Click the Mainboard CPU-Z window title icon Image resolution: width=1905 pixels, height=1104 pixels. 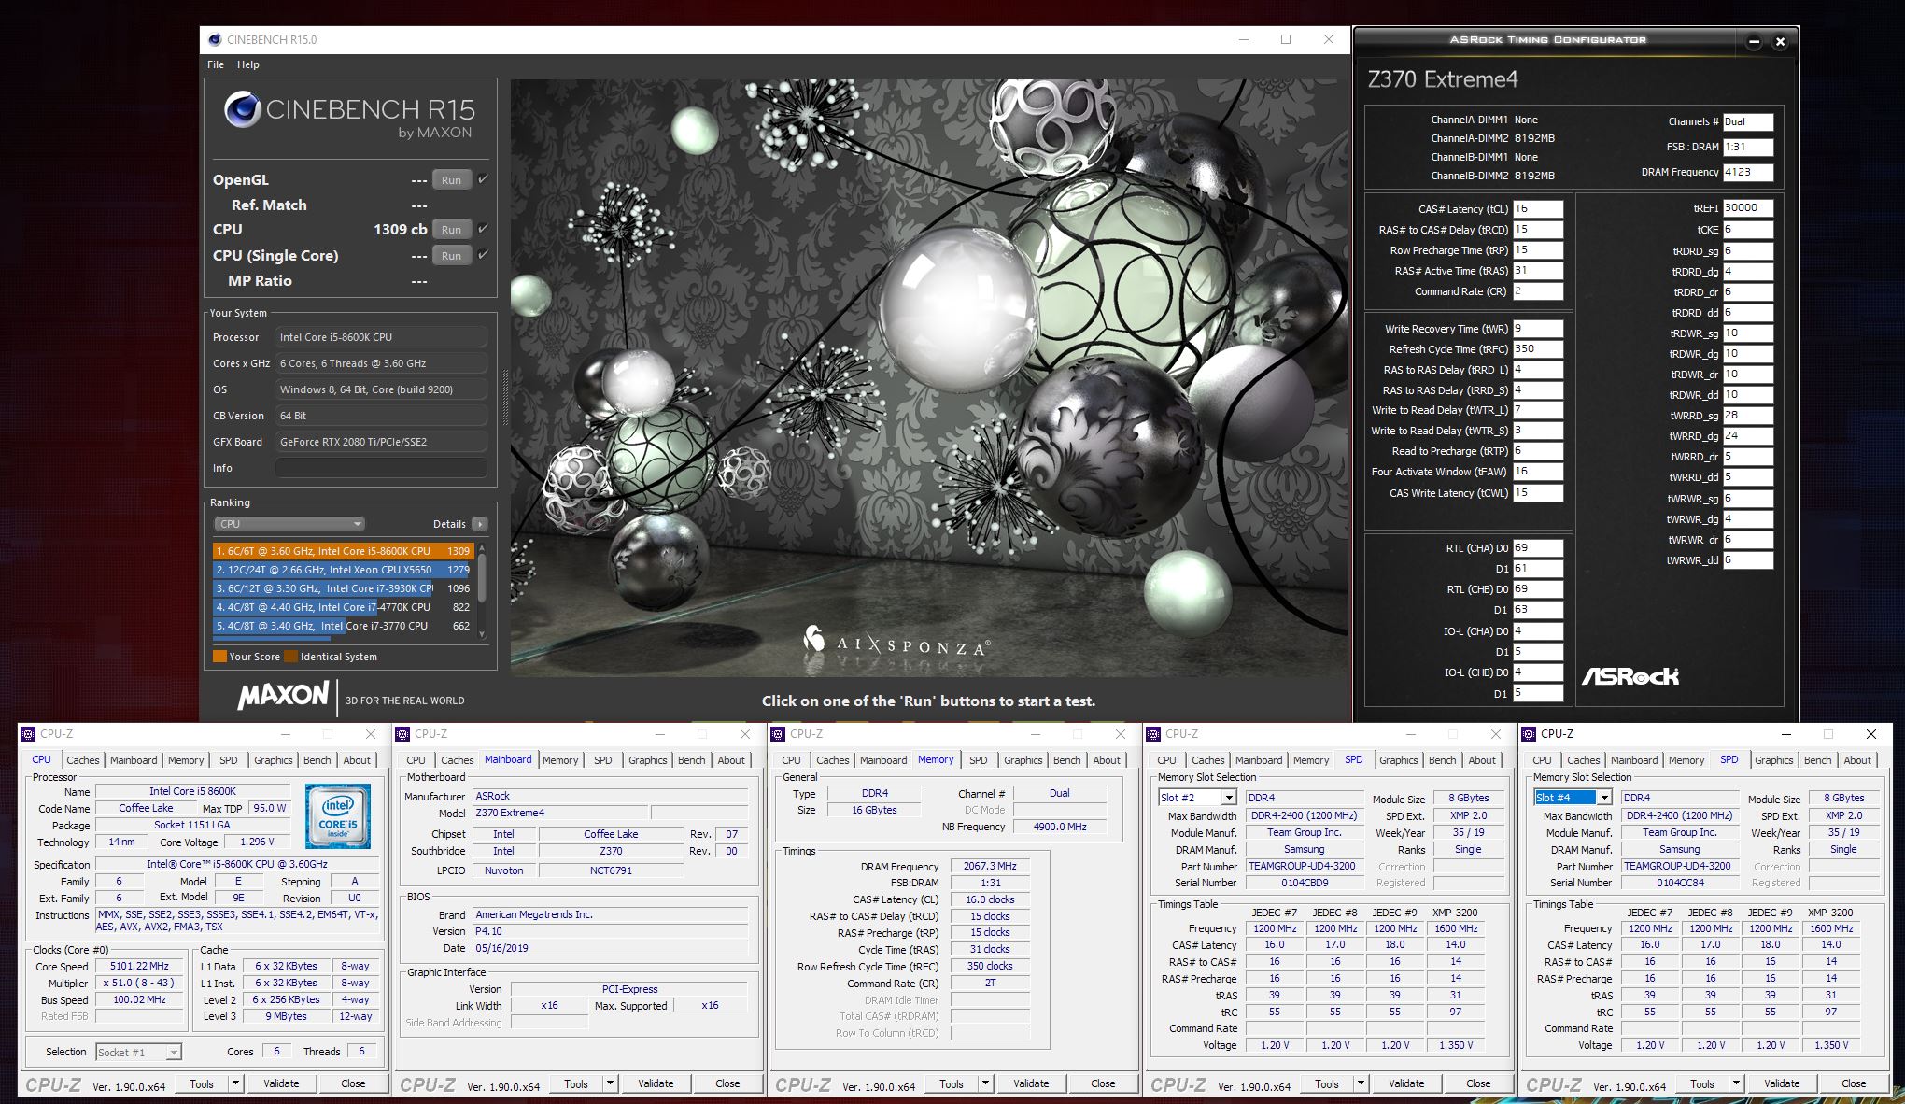click(403, 734)
